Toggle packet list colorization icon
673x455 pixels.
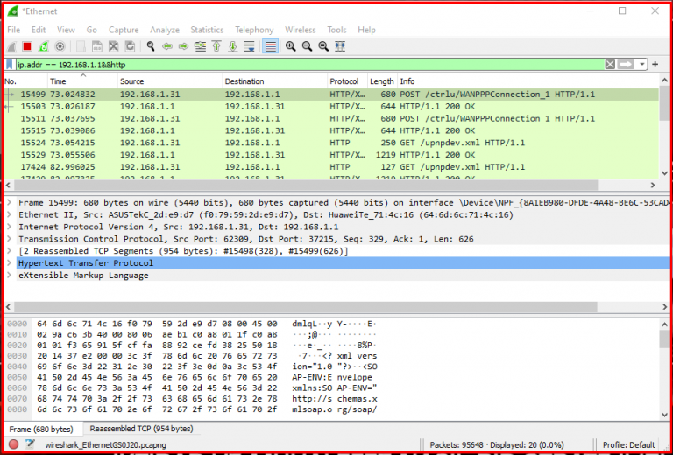pos(270,46)
